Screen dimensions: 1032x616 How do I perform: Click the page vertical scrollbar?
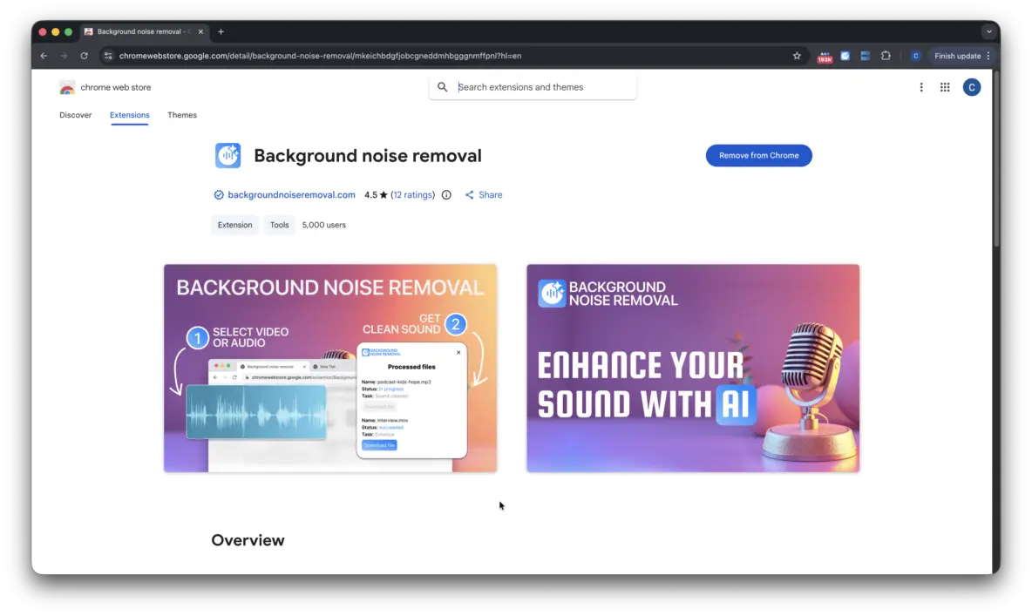[x=996, y=158]
